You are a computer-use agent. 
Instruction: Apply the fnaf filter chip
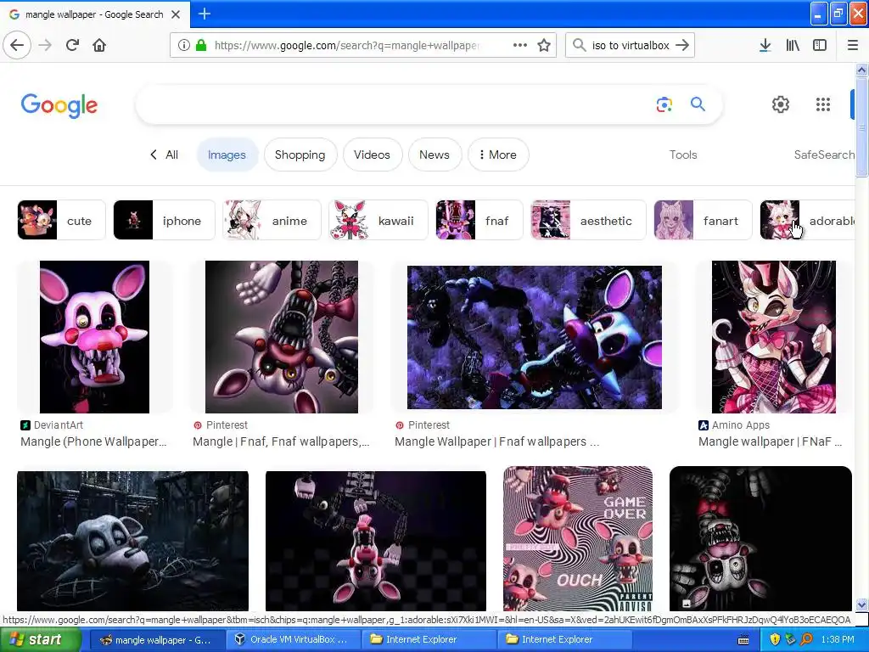479,220
